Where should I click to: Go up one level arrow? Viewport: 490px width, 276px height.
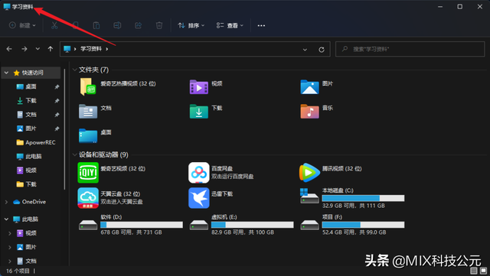click(51, 49)
